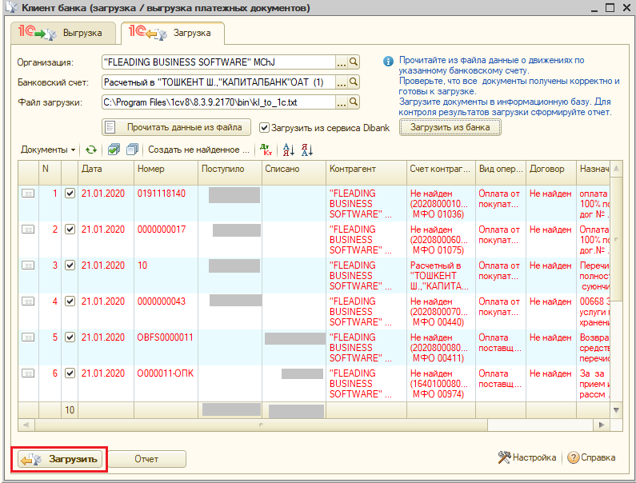Click the Файл загрузки path field

pyautogui.click(x=218, y=102)
